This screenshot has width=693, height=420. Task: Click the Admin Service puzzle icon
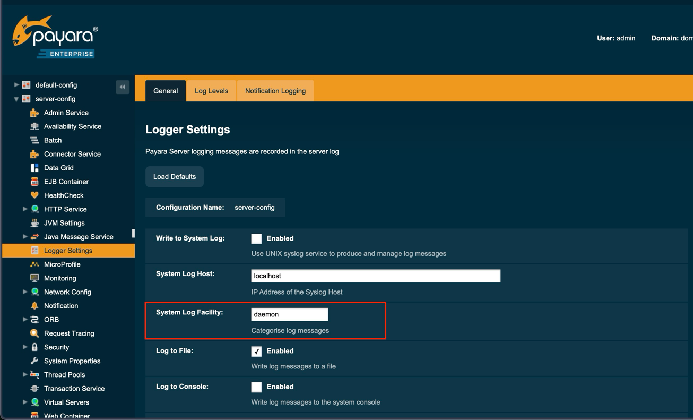[x=34, y=113]
